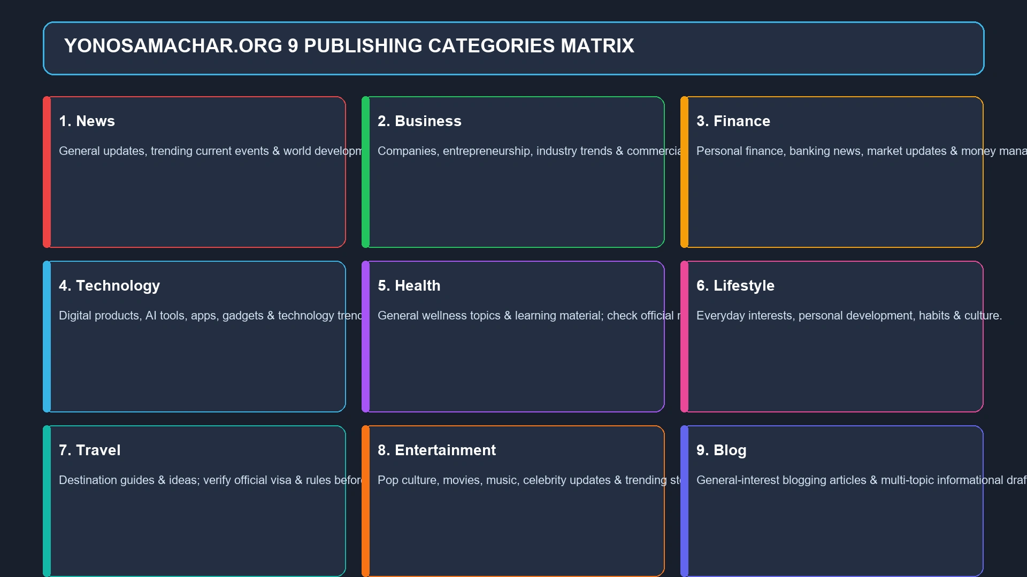1027x577 pixels.
Task: Select the '6. Lifestyle' category heading
Action: pyautogui.click(x=735, y=286)
